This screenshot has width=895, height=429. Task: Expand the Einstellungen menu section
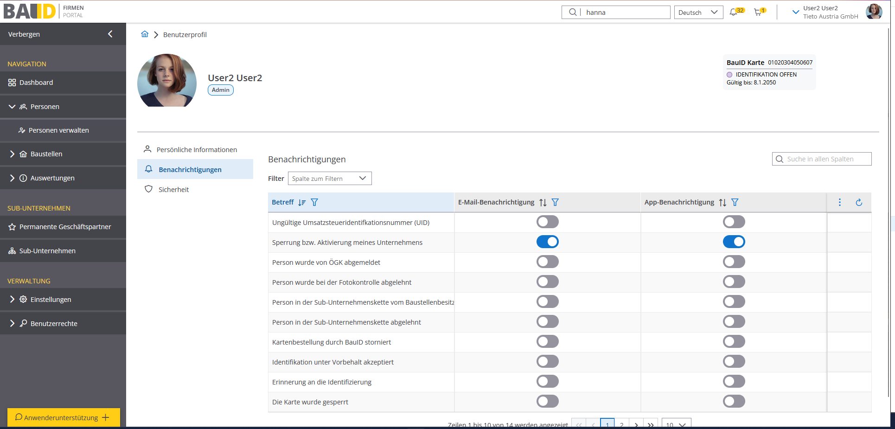point(12,300)
